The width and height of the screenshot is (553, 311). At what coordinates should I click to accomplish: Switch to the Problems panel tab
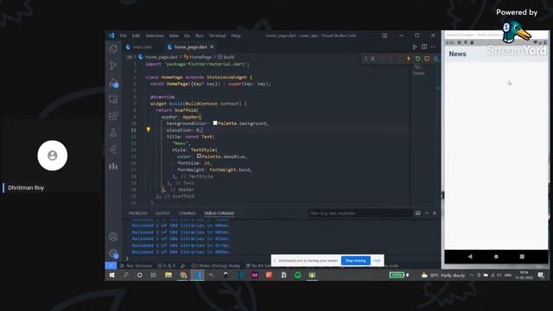tap(138, 213)
